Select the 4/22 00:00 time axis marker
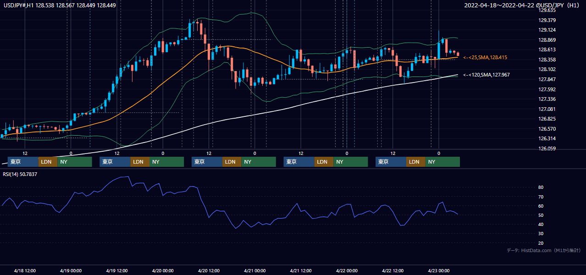 pyautogui.click(x=347, y=271)
